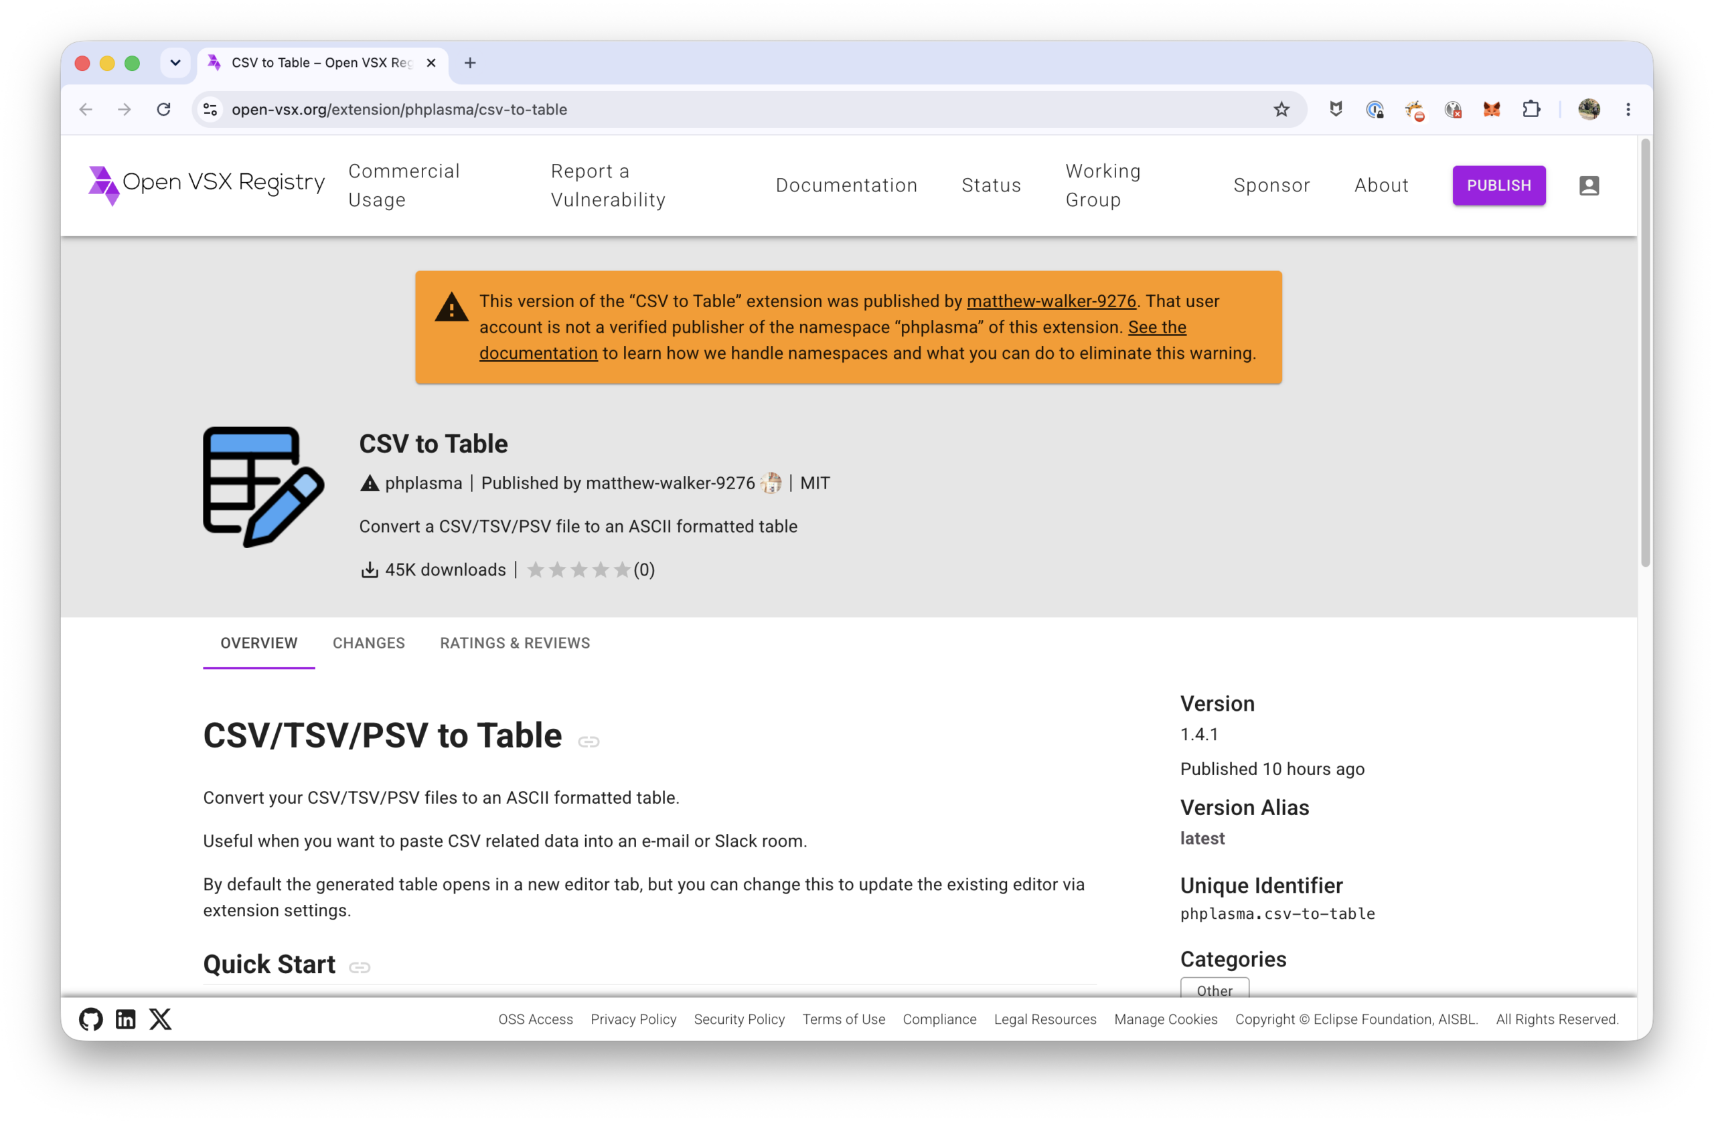Image resolution: width=1714 pixels, height=1121 pixels.
Task: Open About header link
Action: point(1381,185)
